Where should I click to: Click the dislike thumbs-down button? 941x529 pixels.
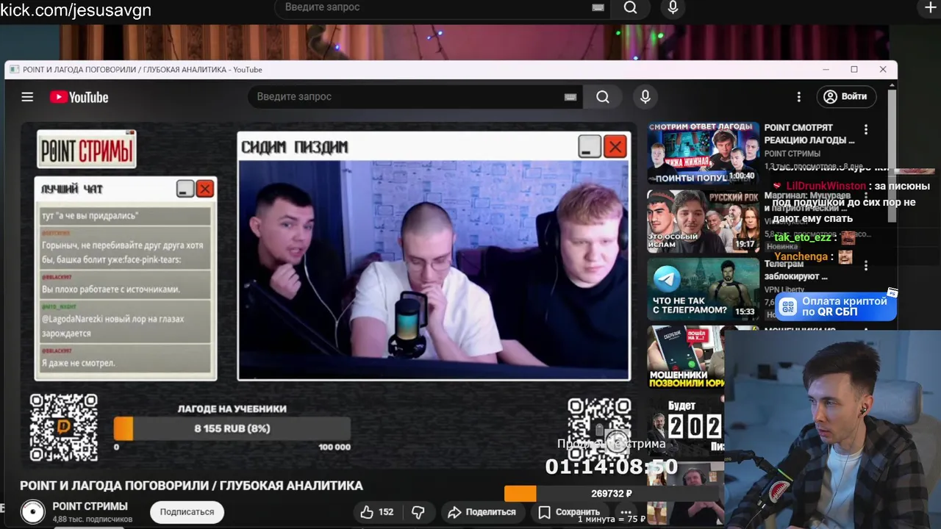pos(418,512)
